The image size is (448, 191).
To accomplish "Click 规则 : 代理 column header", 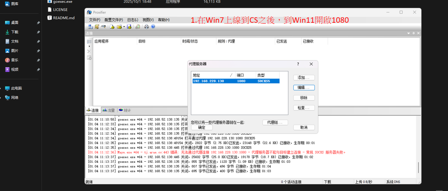I will (245, 41).
